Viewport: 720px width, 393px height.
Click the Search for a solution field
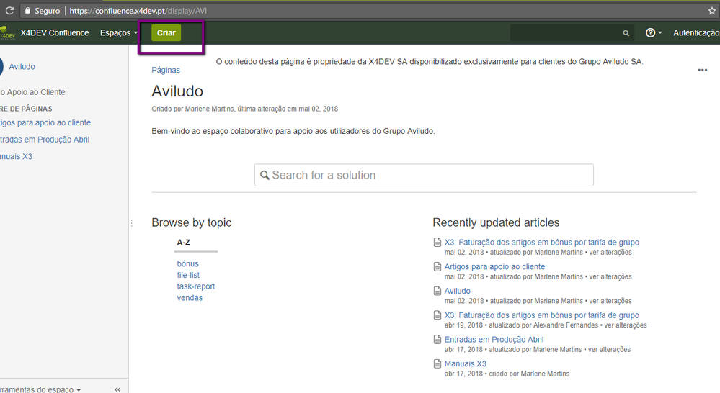pyautogui.click(x=424, y=175)
